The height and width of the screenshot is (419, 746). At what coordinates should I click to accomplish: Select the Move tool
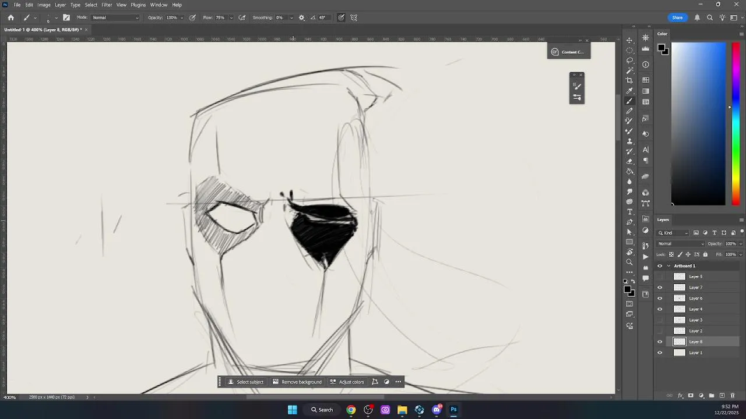tap(629, 40)
